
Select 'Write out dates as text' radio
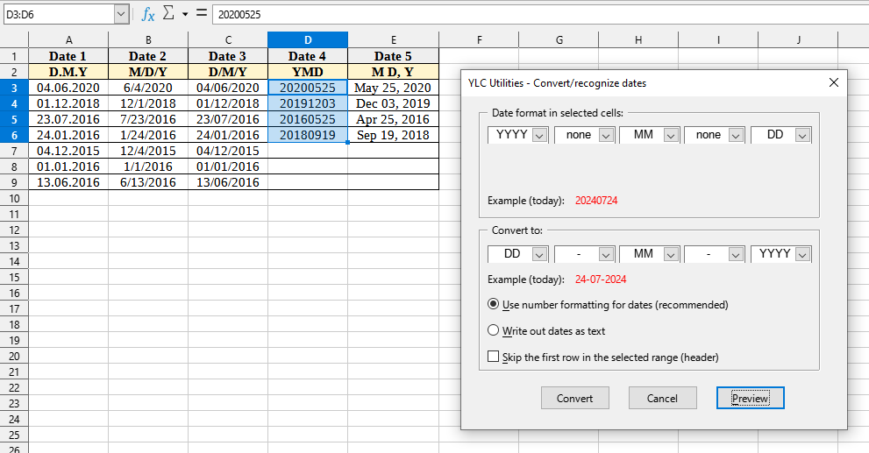pos(493,330)
